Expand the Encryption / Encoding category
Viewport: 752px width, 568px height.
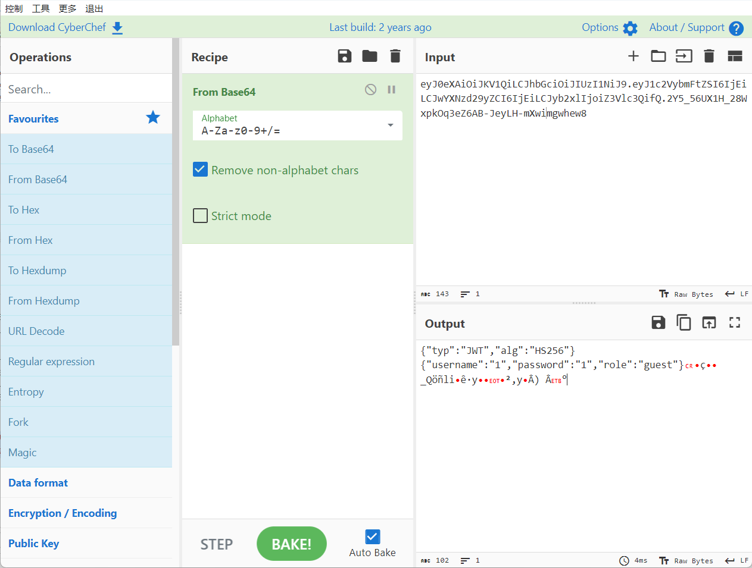[63, 513]
